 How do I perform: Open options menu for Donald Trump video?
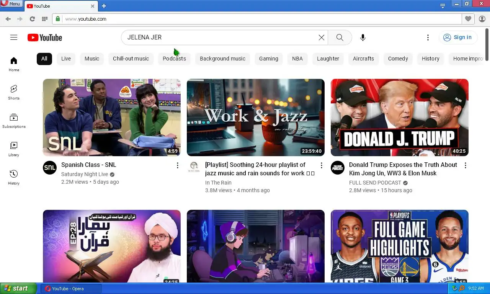[465, 165]
